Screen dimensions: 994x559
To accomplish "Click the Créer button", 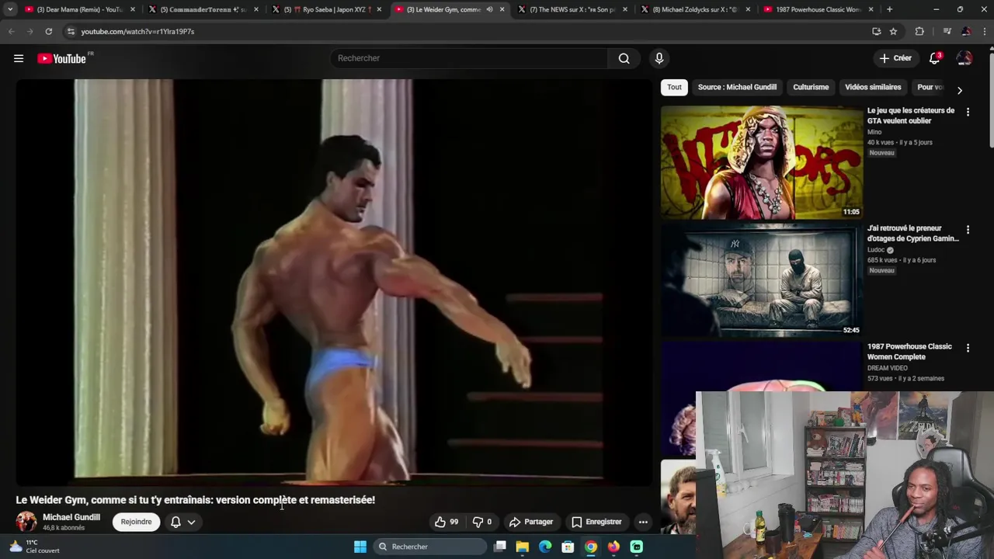I will [x=895, y=58].
